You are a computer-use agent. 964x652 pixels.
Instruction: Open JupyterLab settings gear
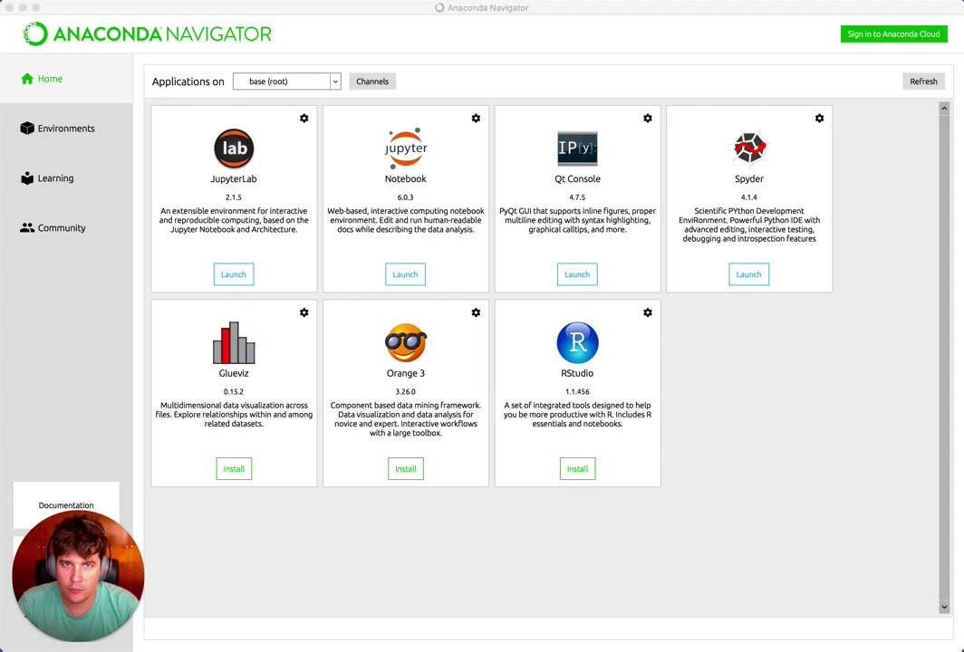click(x=304, y=118)
